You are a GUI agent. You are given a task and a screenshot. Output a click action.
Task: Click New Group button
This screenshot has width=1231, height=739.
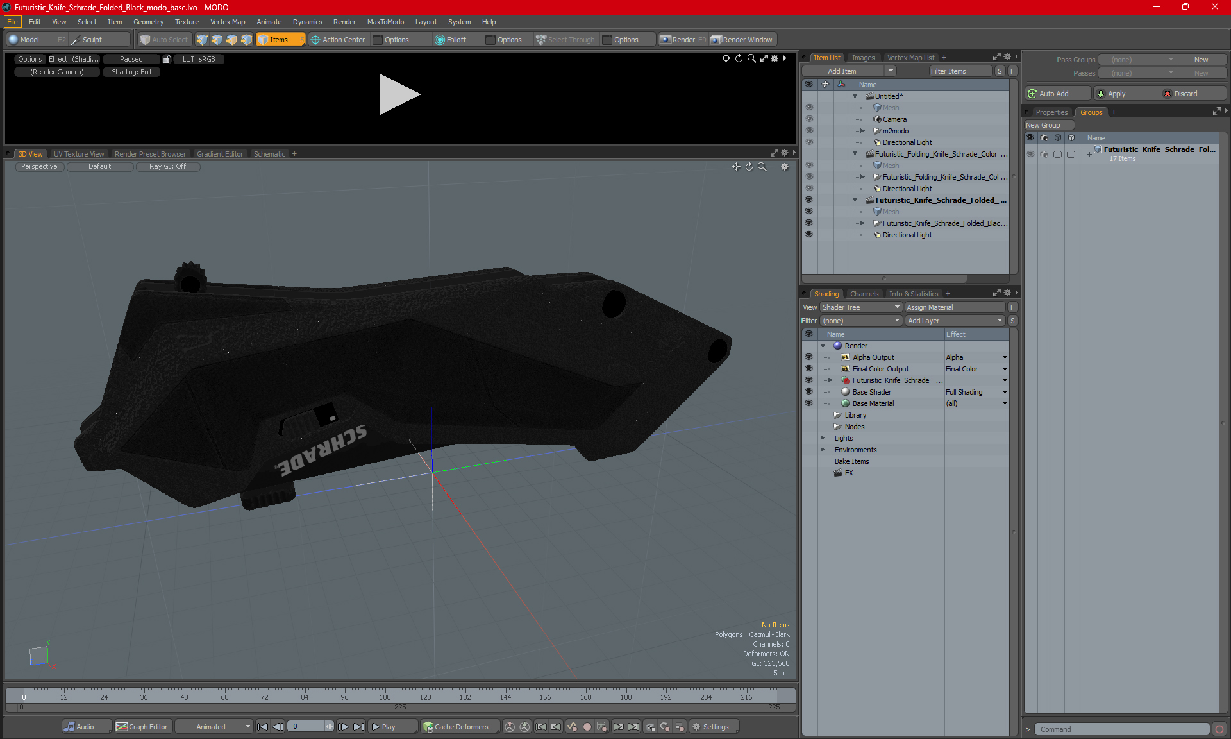coord(1048,125)
